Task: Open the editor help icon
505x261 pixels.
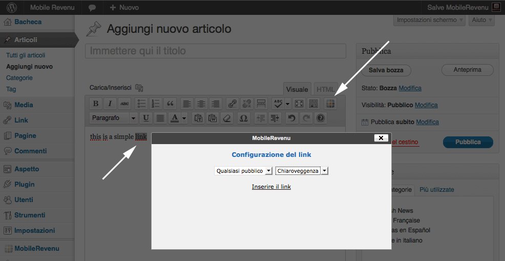Action: (320, 118)
